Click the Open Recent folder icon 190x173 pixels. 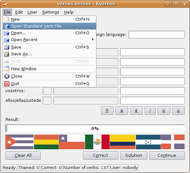[x=7, y=40]
